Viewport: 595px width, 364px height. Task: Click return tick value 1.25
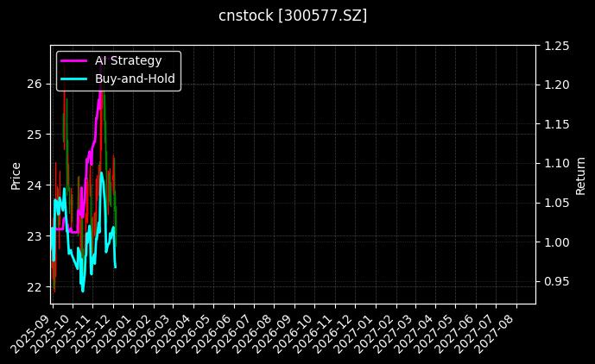pos(557,46)
